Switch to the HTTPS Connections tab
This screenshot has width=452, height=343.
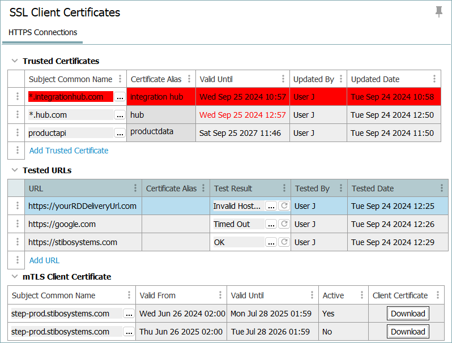pos(43,32)
